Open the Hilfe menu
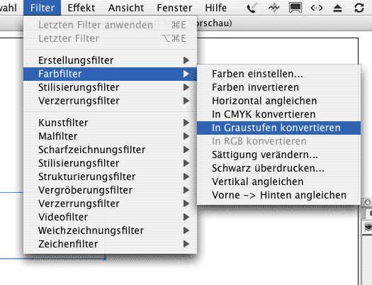Image resolution: width=372 pixels, height=285 pixels. coord(215,8)
